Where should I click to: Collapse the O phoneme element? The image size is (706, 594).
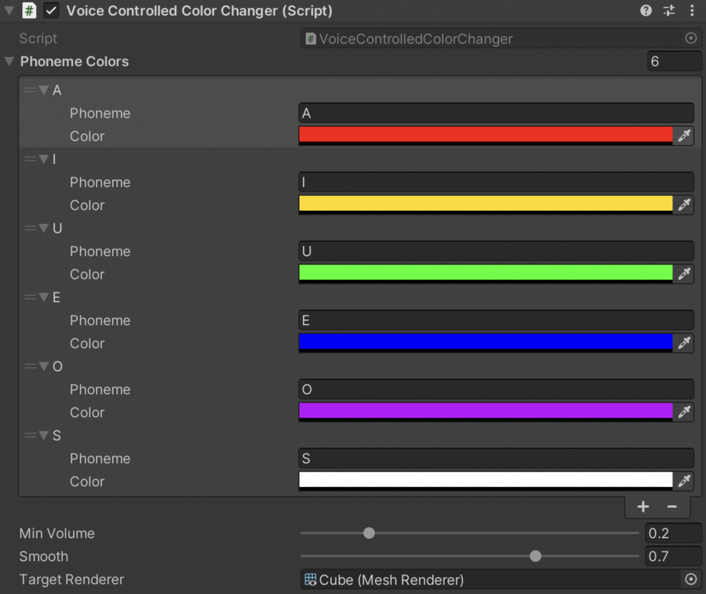coord(44,366)
